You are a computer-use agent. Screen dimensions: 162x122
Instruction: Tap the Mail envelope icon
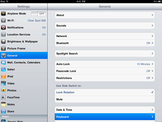pyautogui.click(x=3, y=62)
